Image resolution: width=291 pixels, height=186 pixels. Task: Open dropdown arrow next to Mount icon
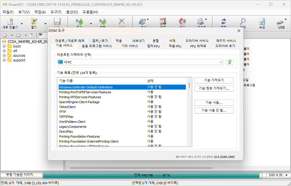tap(206, 19)
